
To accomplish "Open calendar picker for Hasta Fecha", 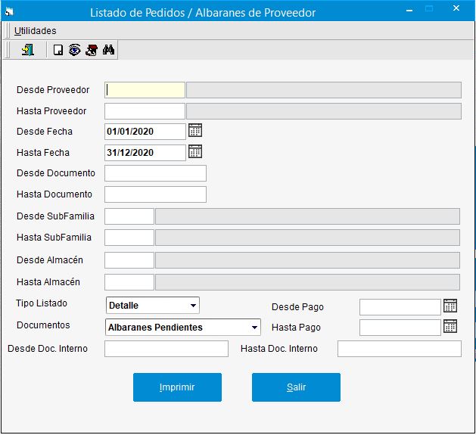I will (x=195, y=151).
